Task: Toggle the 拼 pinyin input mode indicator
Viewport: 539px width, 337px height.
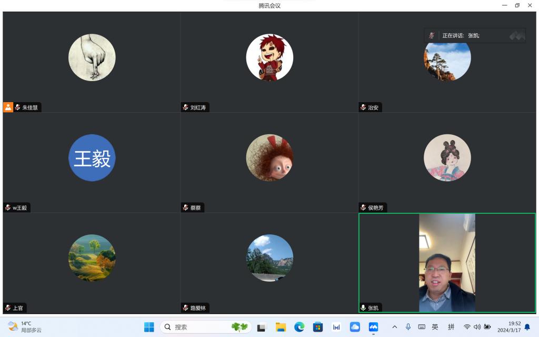Action: (451, 327)
